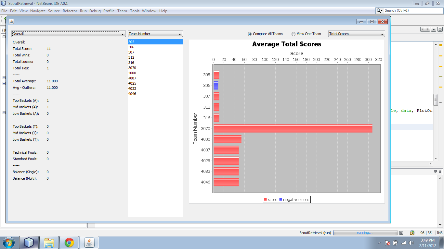Select team 306 in the list

pos(155,47)
